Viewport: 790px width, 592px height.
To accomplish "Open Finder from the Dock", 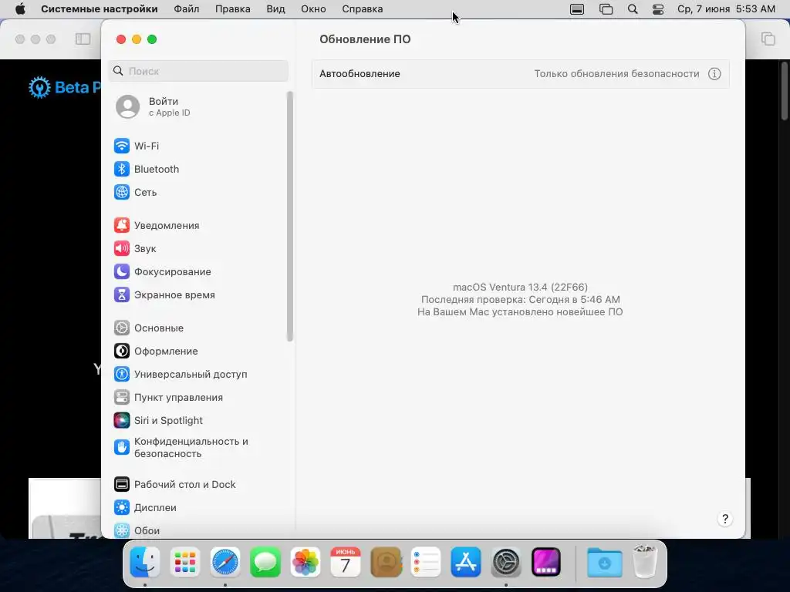I will click(145, 562).
